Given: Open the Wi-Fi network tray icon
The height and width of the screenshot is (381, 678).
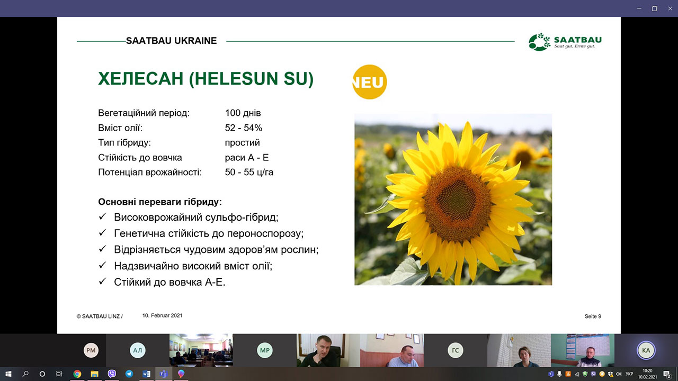Looking at the screenshot, I should point(576,374).
